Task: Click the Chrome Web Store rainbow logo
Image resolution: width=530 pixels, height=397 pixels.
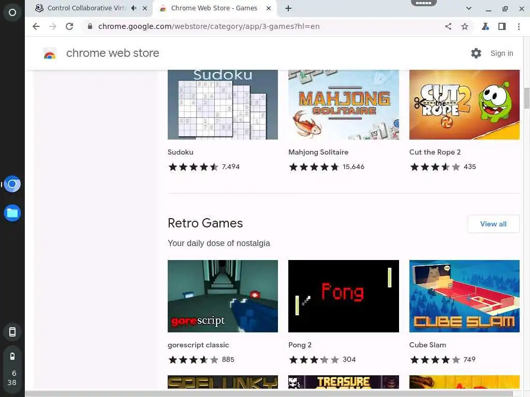Action: pos(50,54)
